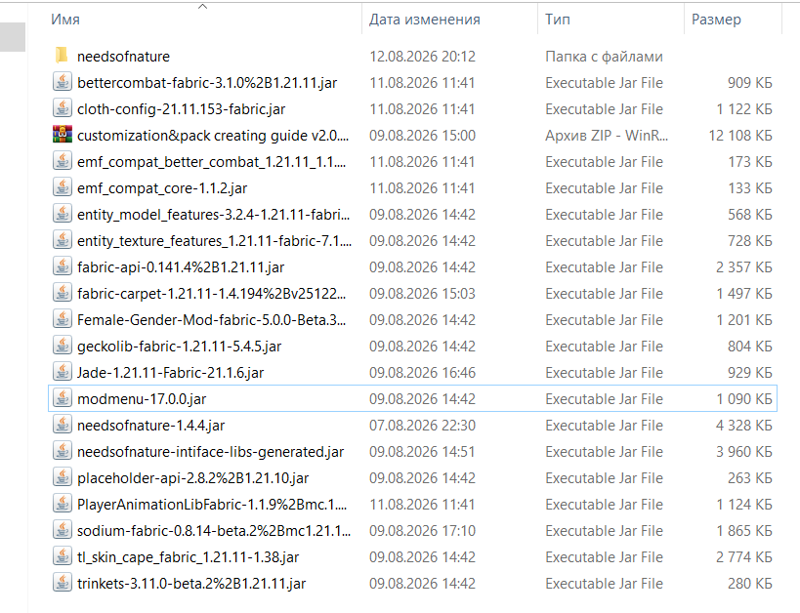800x613 pixels.
Task: Select file geckolib-fabric-1.21.11-5.4.5.jar
Action: coord(179,347)
